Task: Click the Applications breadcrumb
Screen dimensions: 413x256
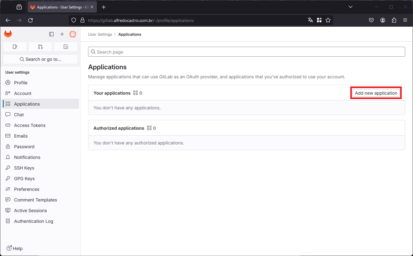Action: click(130, 34)
